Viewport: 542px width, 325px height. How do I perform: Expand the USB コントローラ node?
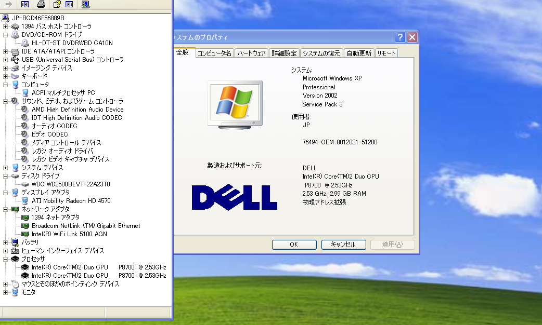(5, 60)
